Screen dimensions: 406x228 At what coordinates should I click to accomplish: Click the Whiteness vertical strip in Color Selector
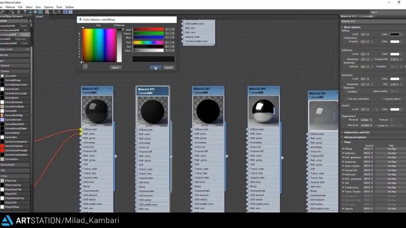pyautogui.click(x=119, y=46)
